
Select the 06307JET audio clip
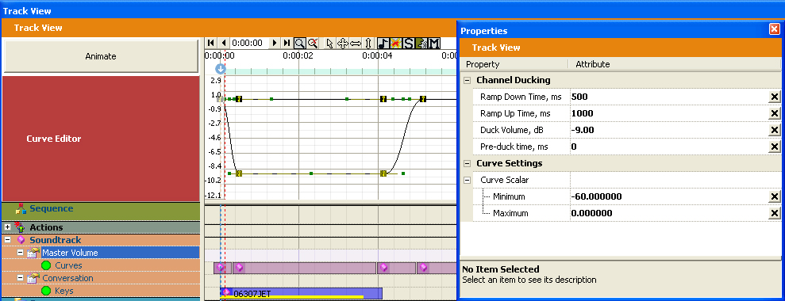301,294
